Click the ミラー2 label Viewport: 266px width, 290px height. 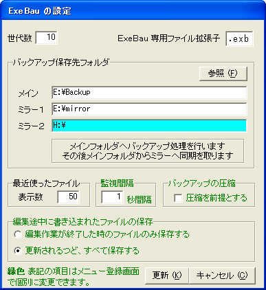click(31, 126)
